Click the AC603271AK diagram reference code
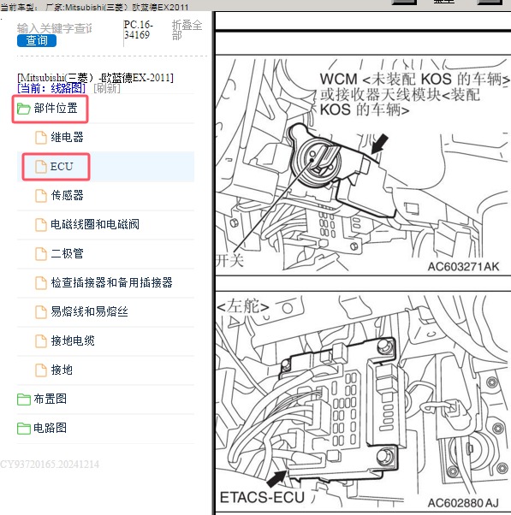Screen dimensions: 511x515 pyautogui.click(x=463, y=267)
